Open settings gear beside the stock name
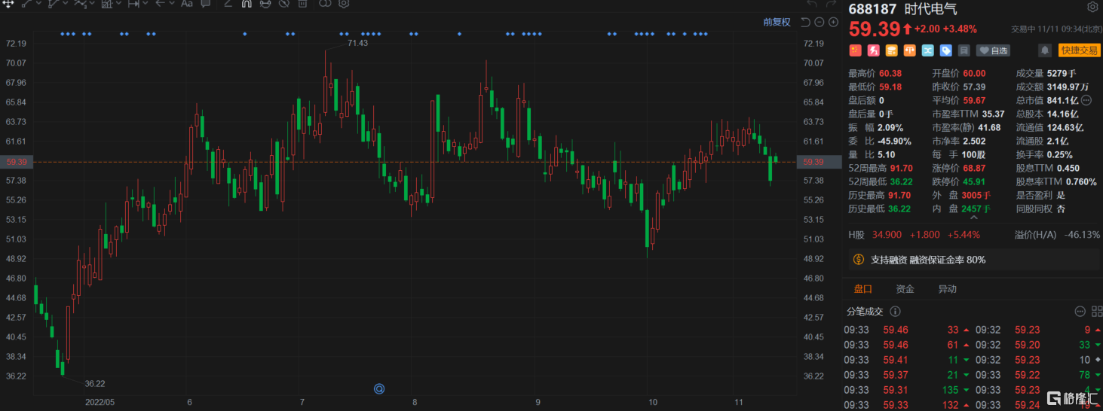Screen dimensions: 1103x411 1092,8
